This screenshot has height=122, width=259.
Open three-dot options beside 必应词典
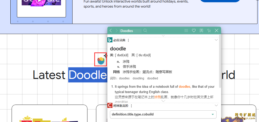click(x=129, y=40)
